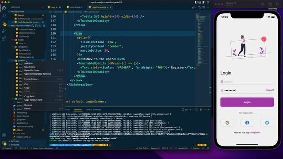Open the Extensions view

pyautogui.click(x=4, y=38)
